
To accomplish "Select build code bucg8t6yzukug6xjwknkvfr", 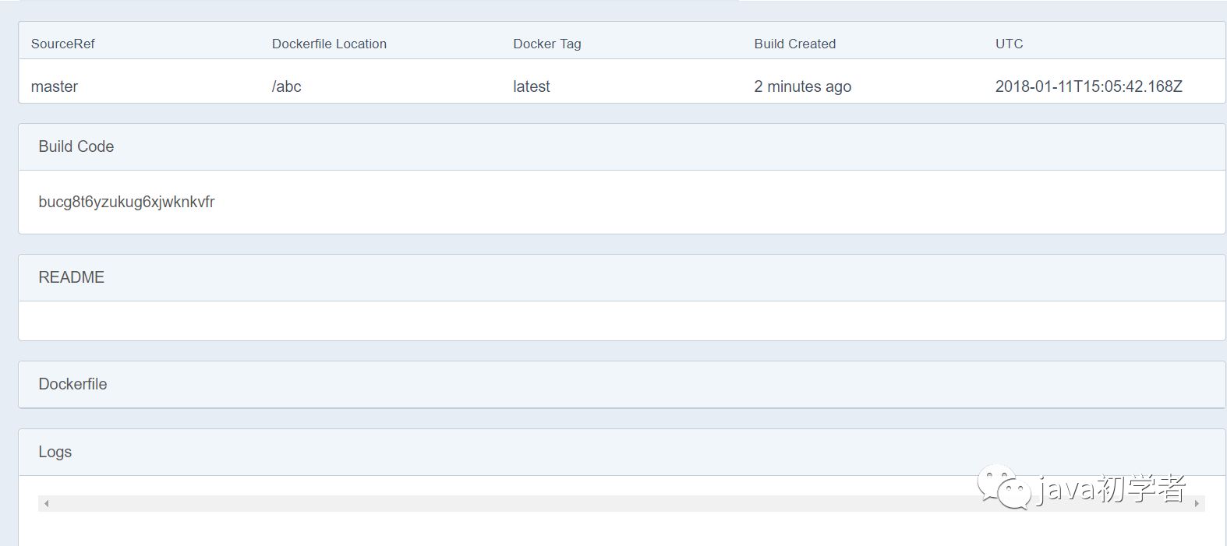I will click(126, 202).
